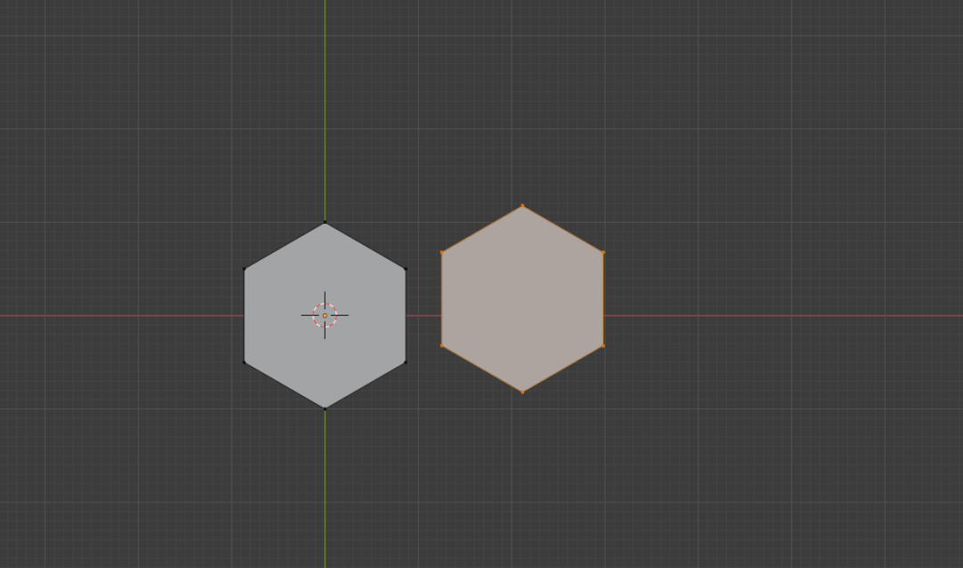This screenshot has width=963, height=568.
Task: Select the vertical left edge of orange hexagon
Action: 442,299
